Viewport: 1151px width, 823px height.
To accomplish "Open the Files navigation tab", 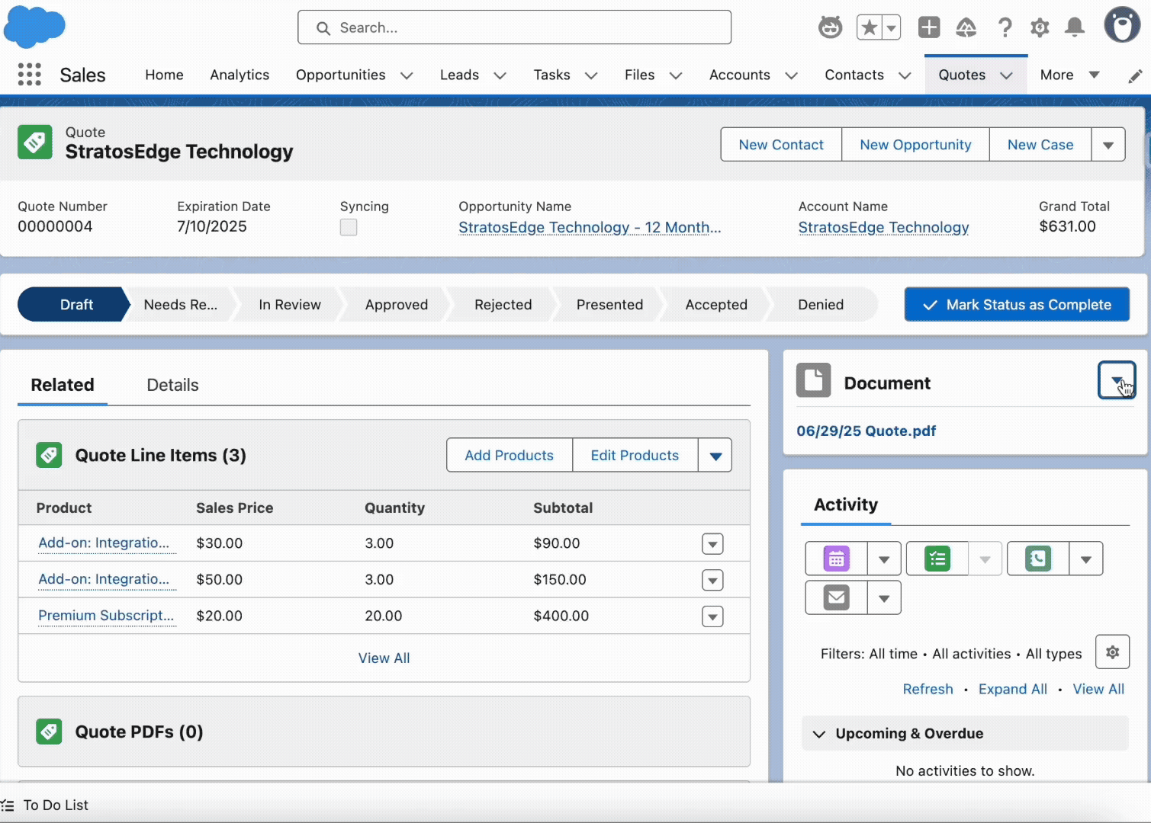I will pos(639,75).
